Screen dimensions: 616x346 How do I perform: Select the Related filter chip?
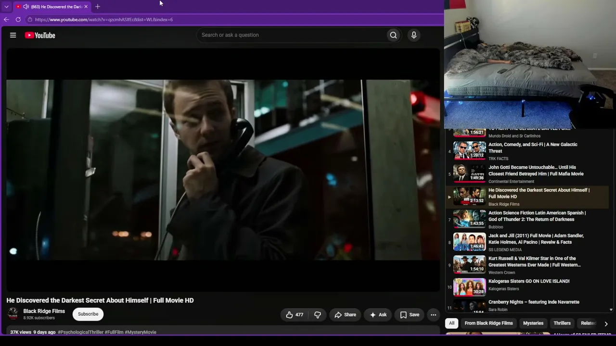588,323
